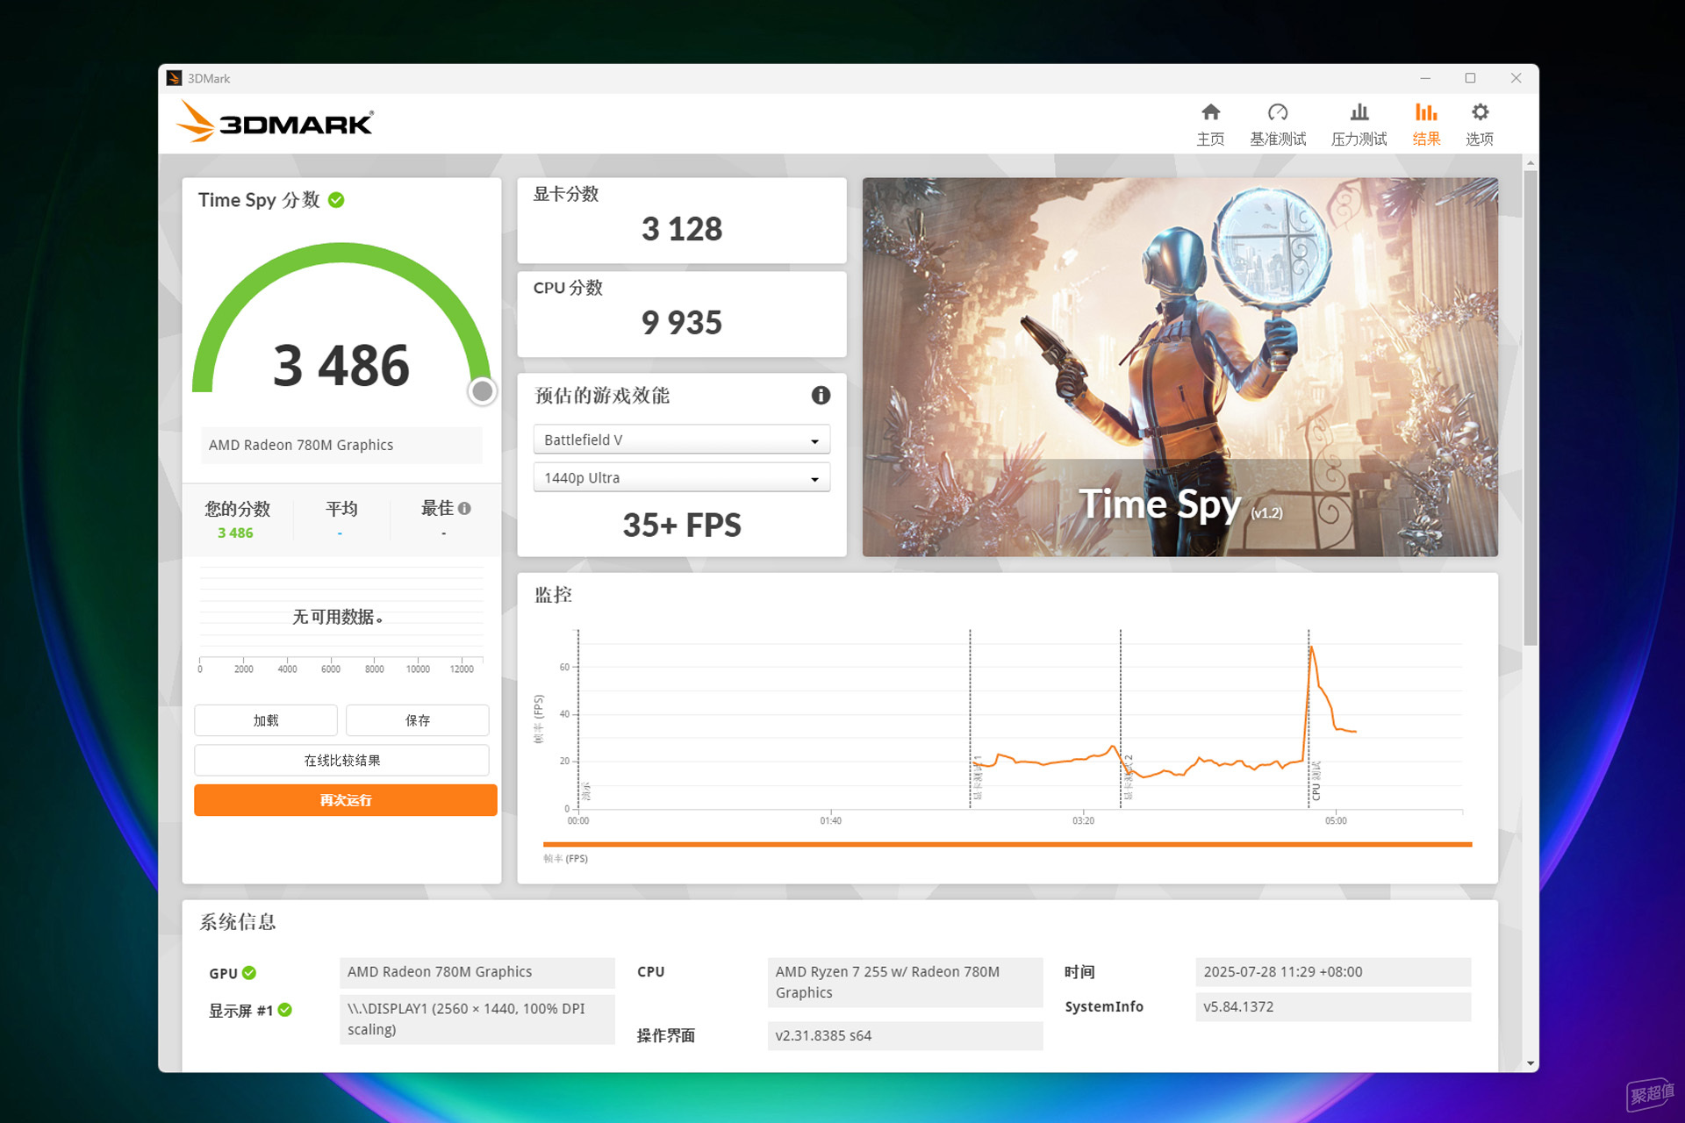The height and width of the screenshot is (1123, 1685).
Task: Minimize the 3DMark window
Action: click(1425, 78)
